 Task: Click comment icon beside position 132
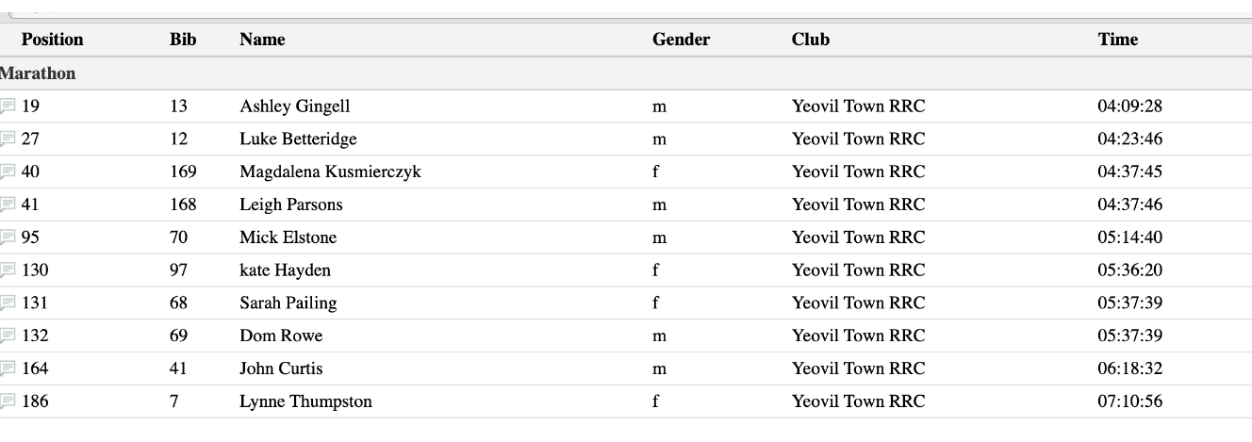click(x=8, y=336)
